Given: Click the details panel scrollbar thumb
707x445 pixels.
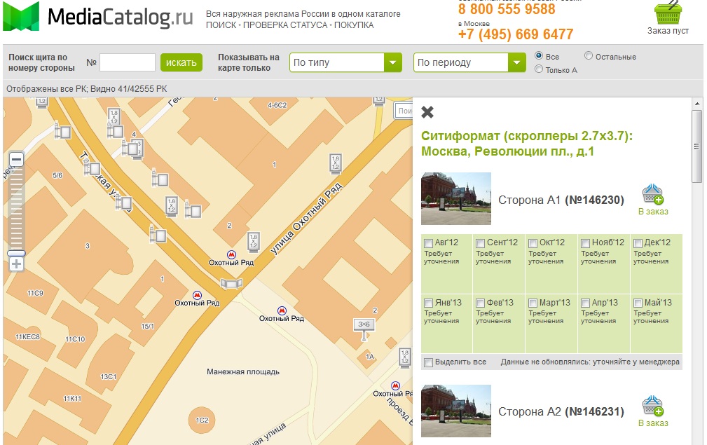Looking at the screenshot, I should (696, 146).
